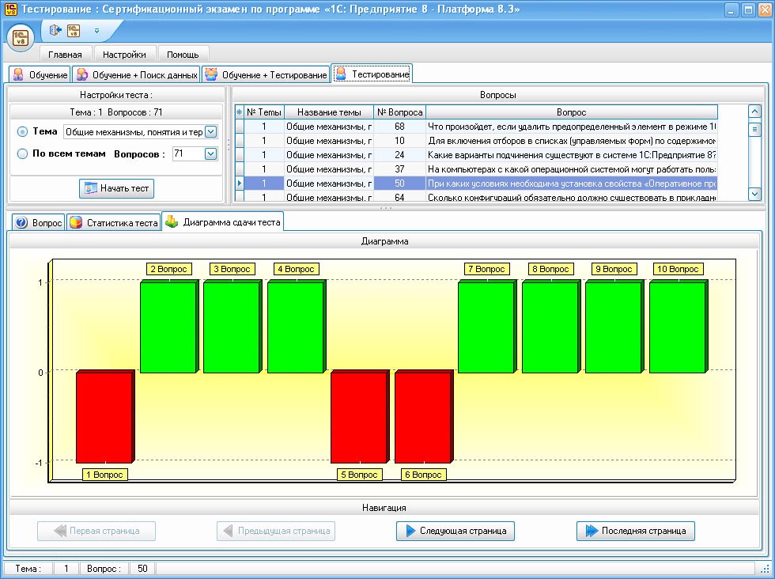The width and height of the screenshot is (775, 579).
Task: Select question text 'При каких условиях необходима'
Action: tap(572, 184)
